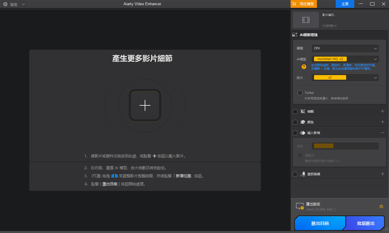Open the 幀率 frame rate dropdown
389x233 pixels.
coord(345,146)
